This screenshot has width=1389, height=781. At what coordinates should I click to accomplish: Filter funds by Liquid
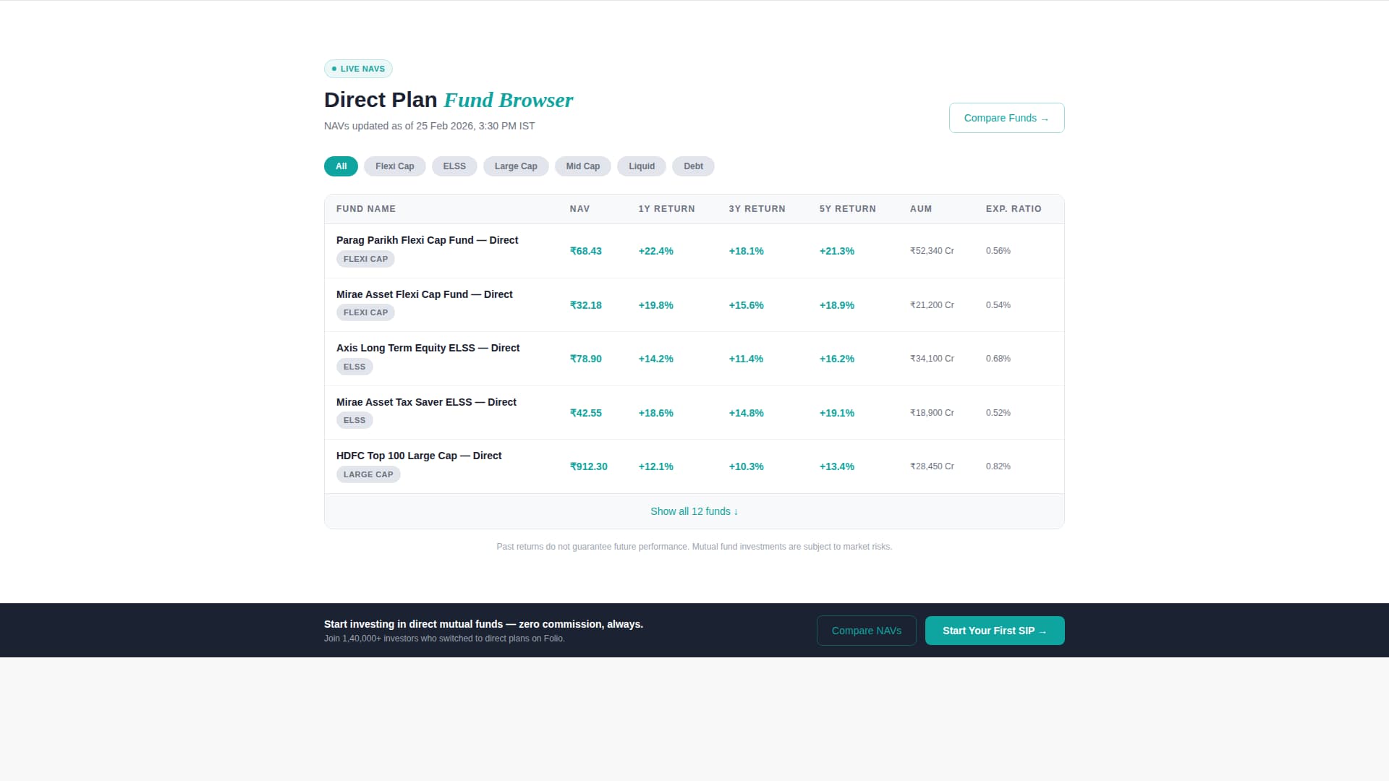(x=642, y=166)
